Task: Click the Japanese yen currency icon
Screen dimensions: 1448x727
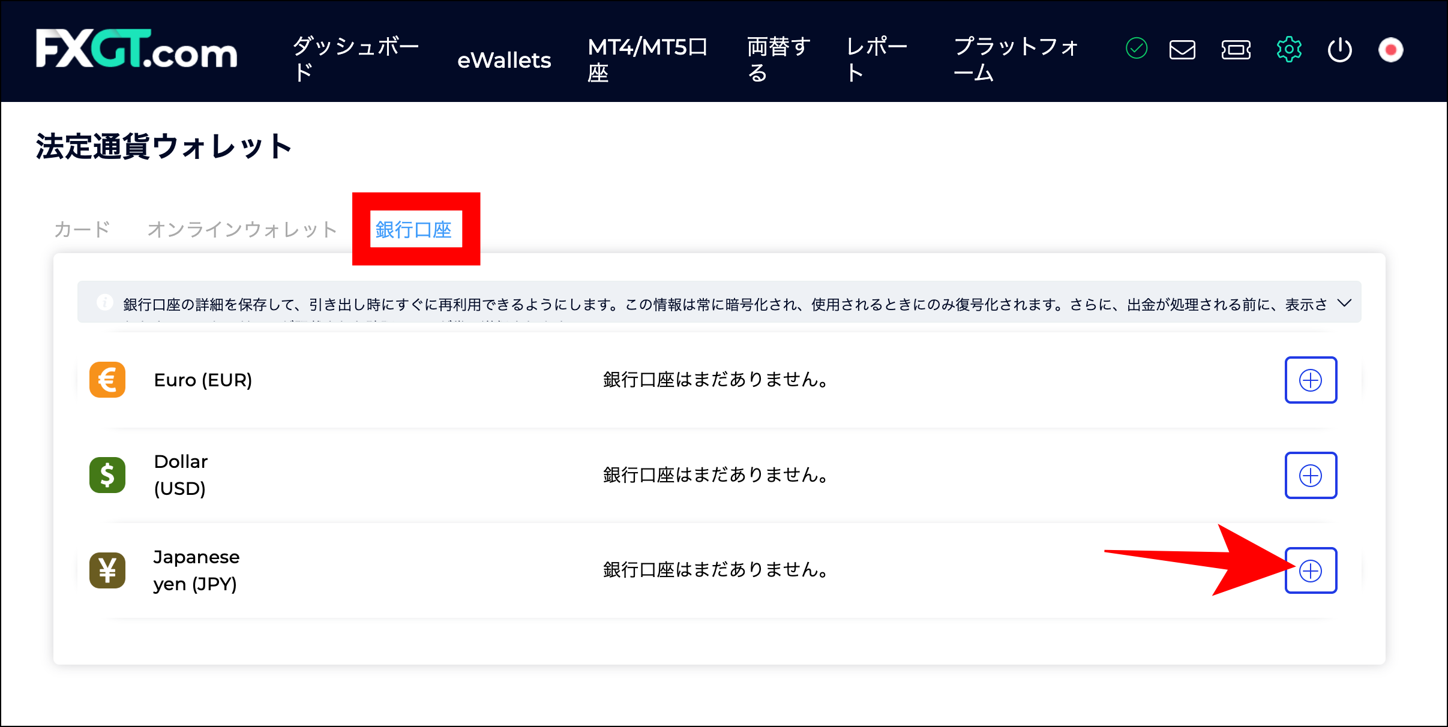Action: click(x=107, y=570)
